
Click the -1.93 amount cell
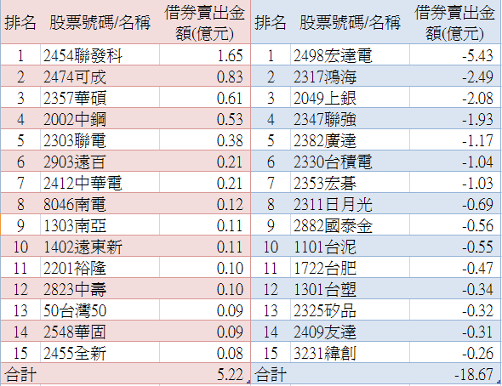coord(455,119)
